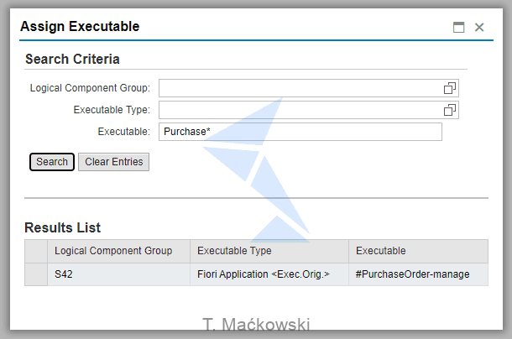Maximize the Assign Executable dialog

458,27
